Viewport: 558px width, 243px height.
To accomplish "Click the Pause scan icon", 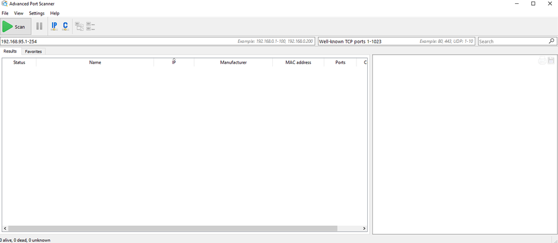I will coord(39,26).
